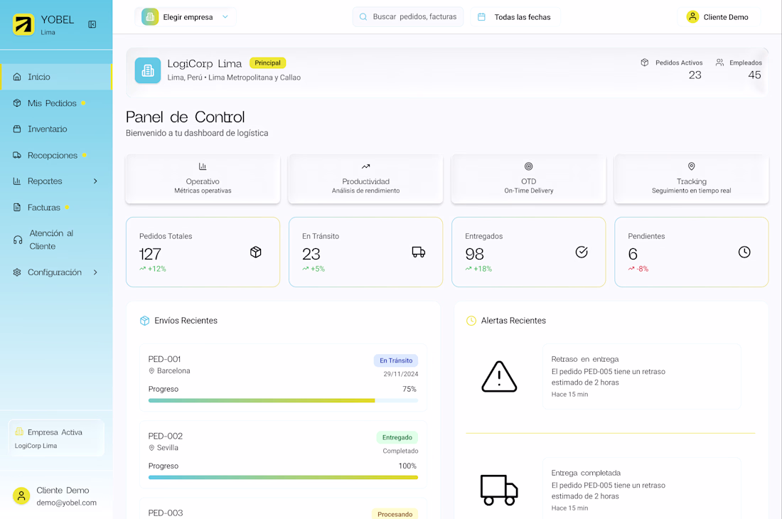
Task: Open the Entrega completada alert
Action: click(641, 489)
